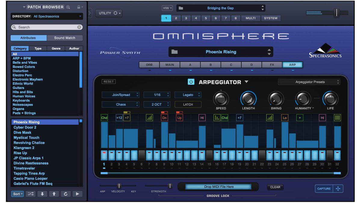Enable the LATCH mode button

point(188,104)
